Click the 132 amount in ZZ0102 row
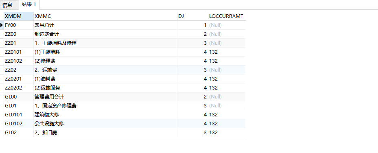 coord(227,61)
